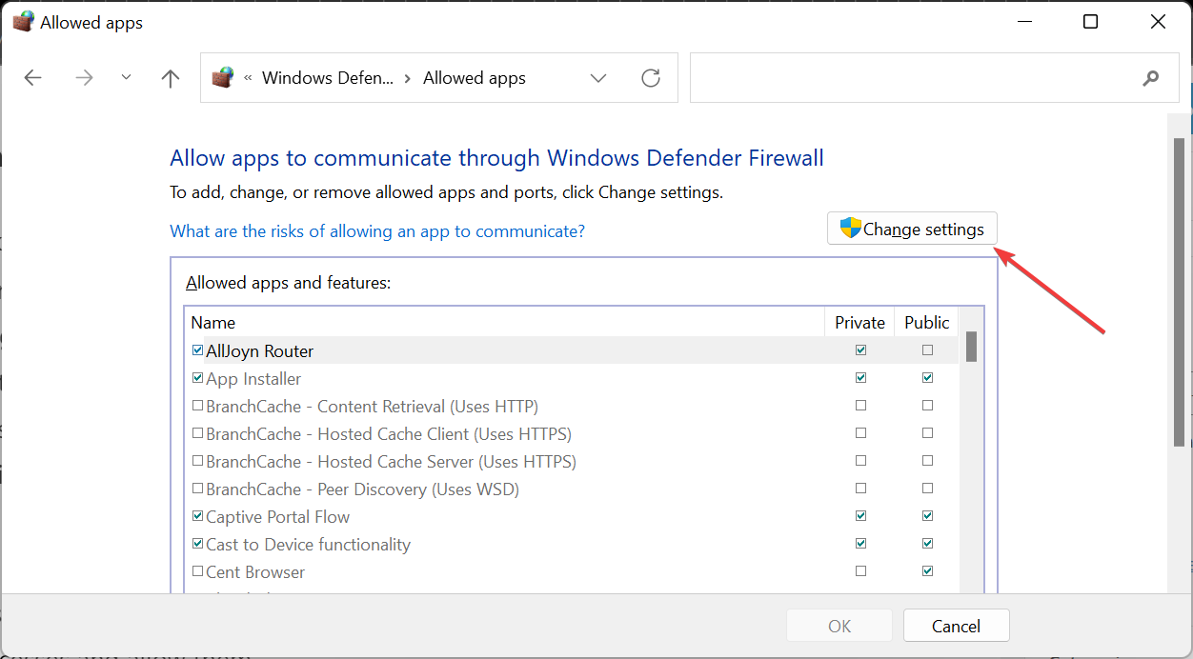Screen dimensions: 1193x659
Task: Open the risks of allowing an app link
Action: [x=377, y=231]
